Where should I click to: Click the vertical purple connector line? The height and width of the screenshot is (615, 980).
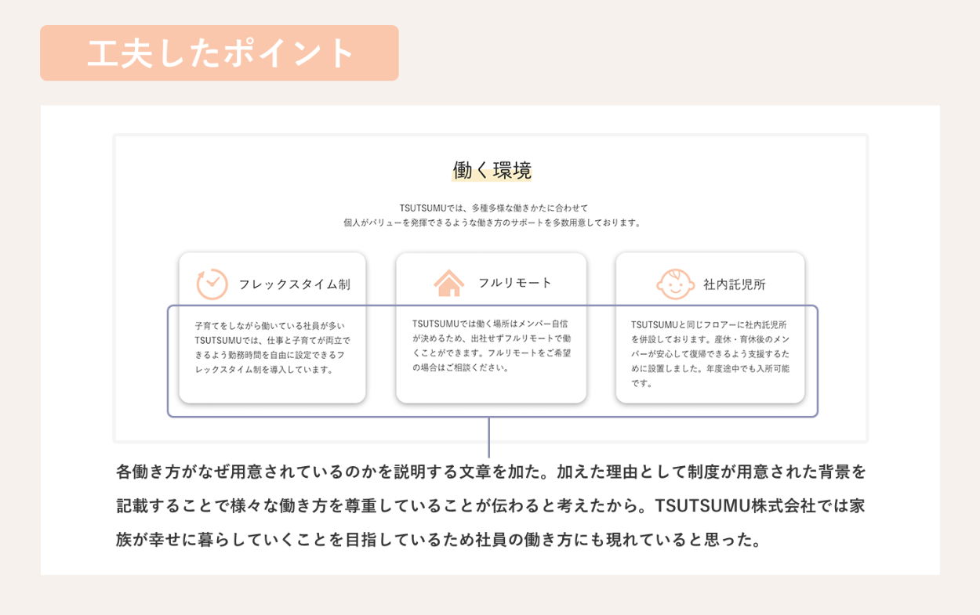[489, 437]
